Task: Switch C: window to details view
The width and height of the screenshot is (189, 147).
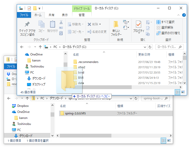Action: tap(177, 92)
